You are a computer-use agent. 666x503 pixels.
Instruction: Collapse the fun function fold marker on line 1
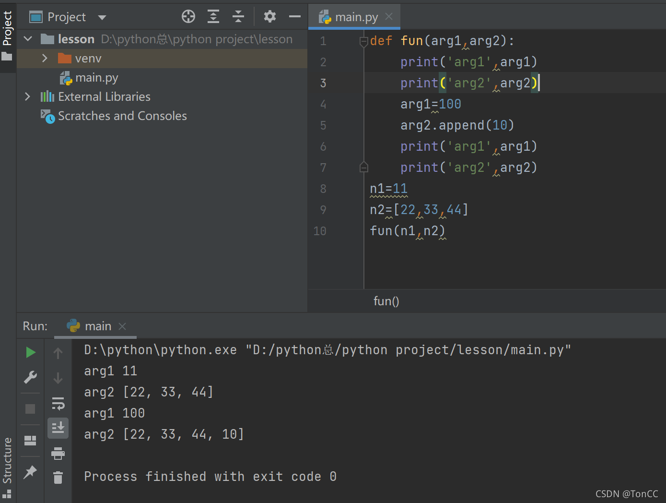364,41
